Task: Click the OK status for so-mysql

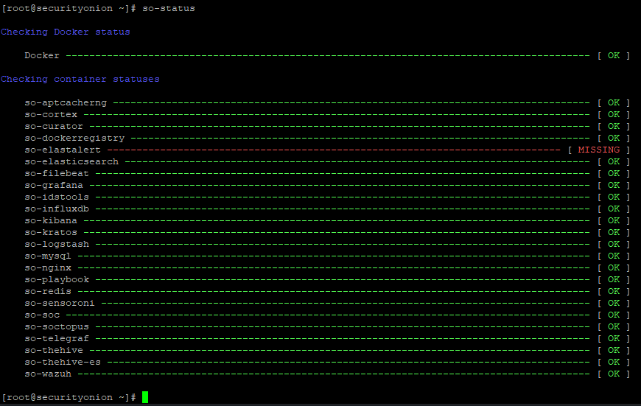Action: (614, 256)
